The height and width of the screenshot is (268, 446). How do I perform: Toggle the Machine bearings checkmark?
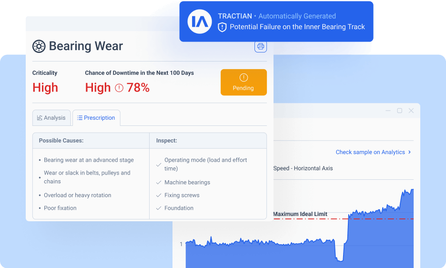click(x=159, y=183)
